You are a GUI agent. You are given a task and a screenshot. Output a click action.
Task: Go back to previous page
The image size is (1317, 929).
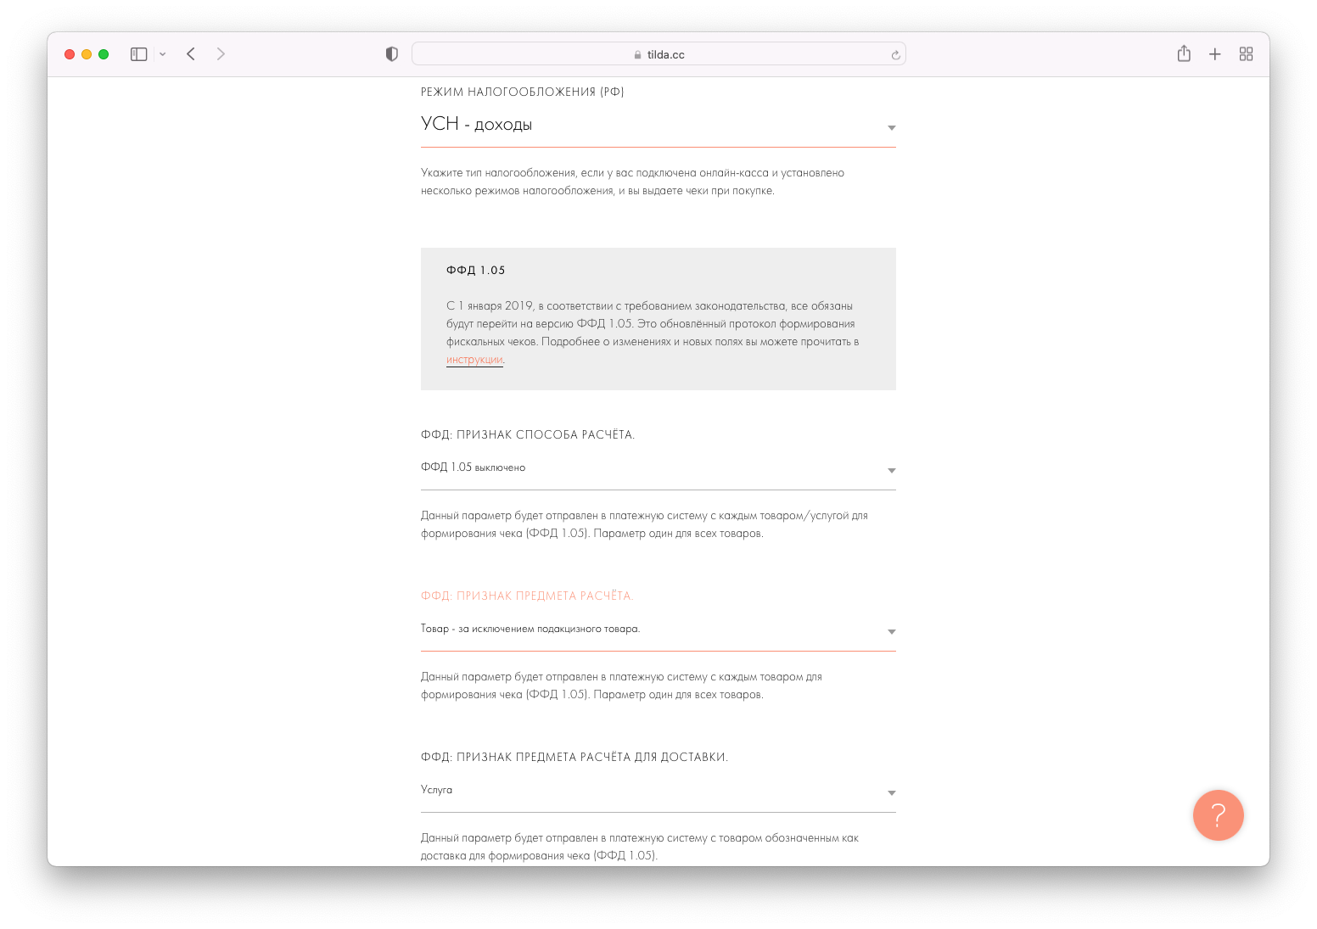click(x=191, y=54)
